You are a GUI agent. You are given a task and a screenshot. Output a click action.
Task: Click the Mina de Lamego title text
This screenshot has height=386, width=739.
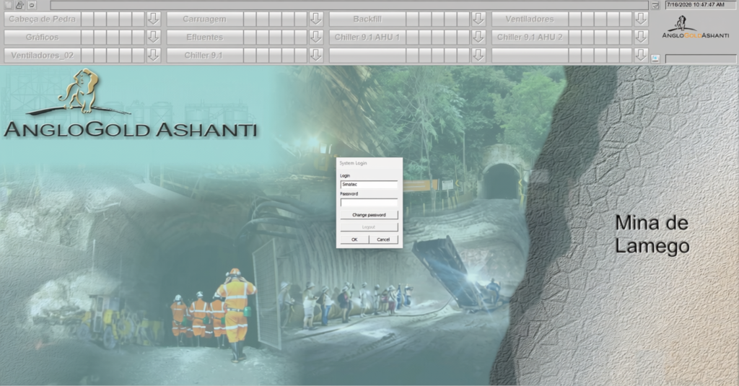[652, 234]
